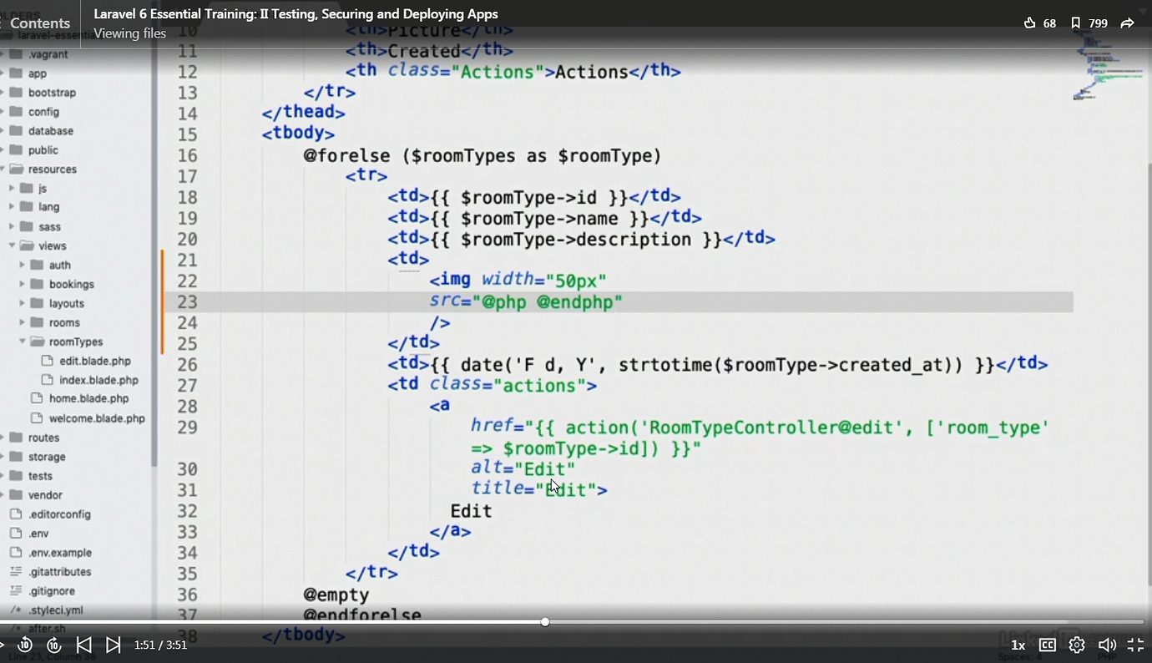
Task: Click the editor minimap preview
Action: click(x=1107, y=67)
